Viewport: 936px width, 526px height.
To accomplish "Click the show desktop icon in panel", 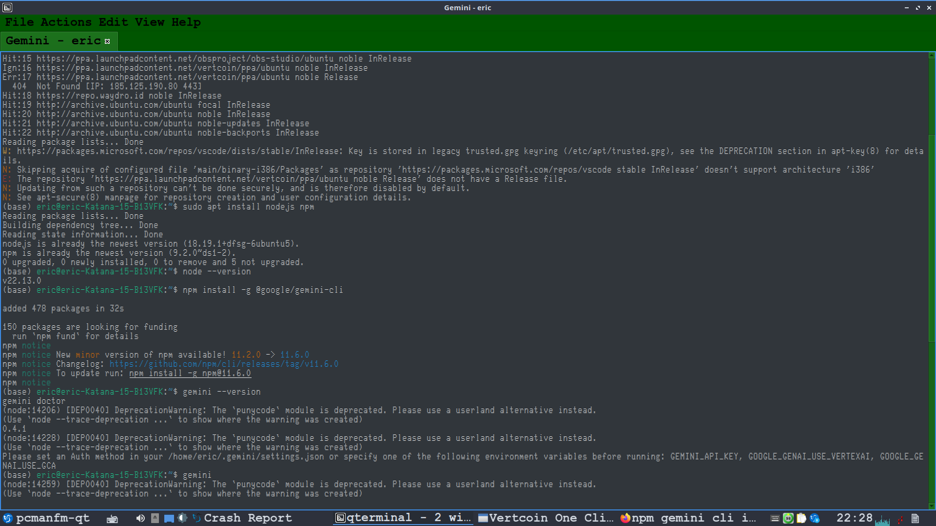I will click(x=169, y=518).
